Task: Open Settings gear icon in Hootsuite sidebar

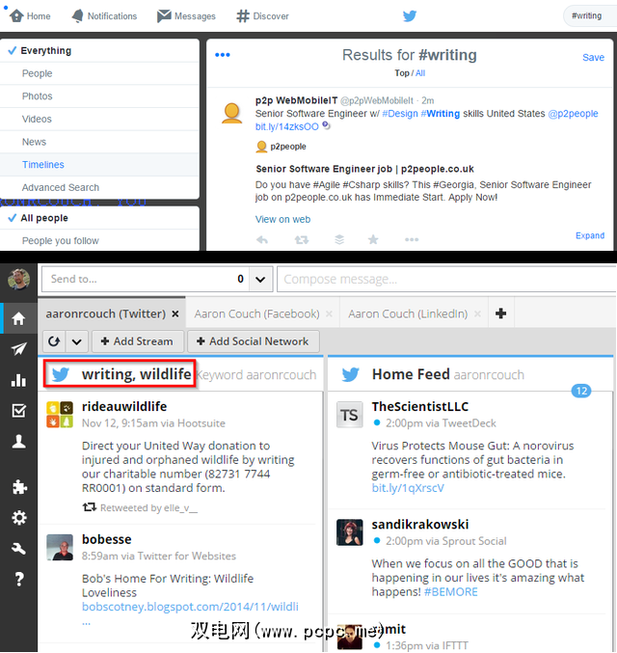Action: [18, 518]
